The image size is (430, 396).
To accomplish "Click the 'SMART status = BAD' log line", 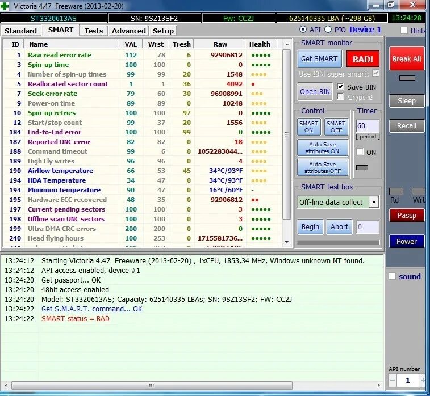I will (76, 318).
